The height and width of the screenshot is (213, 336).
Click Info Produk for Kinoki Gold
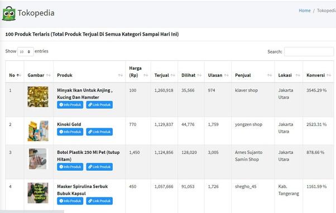(x=70, y=132)
